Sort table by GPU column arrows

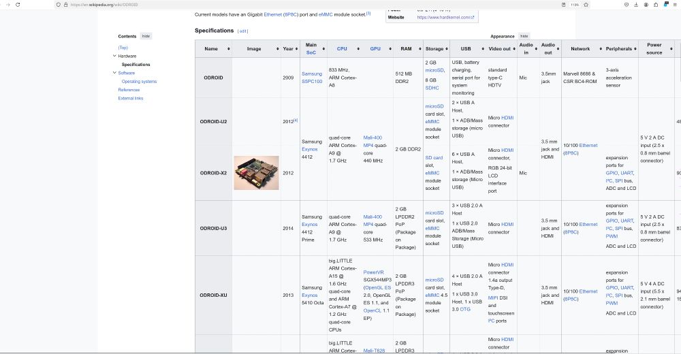[x=390, y=48]
